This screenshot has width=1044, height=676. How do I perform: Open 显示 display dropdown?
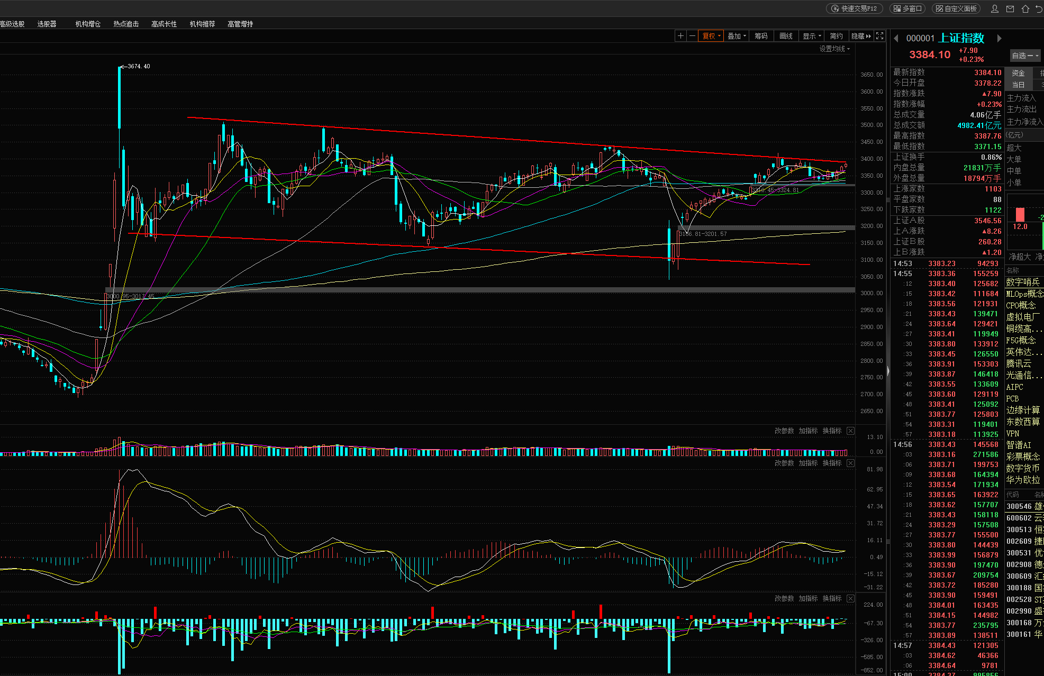click(812, 36)
